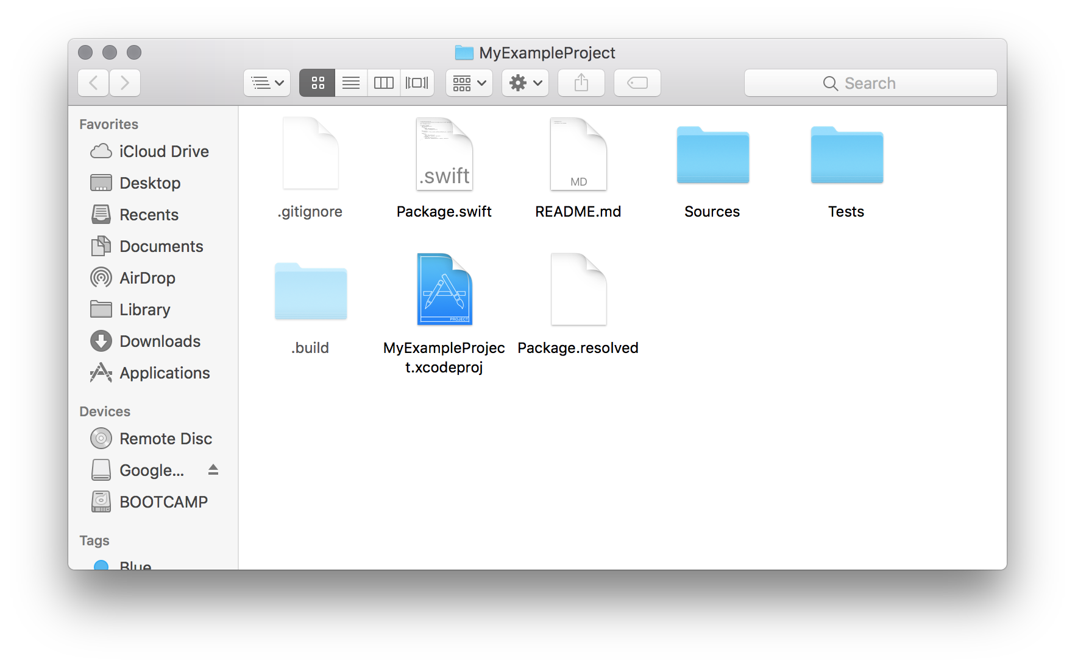
Task: Select the README.md file icon
Action: click(x=578, y=153)
